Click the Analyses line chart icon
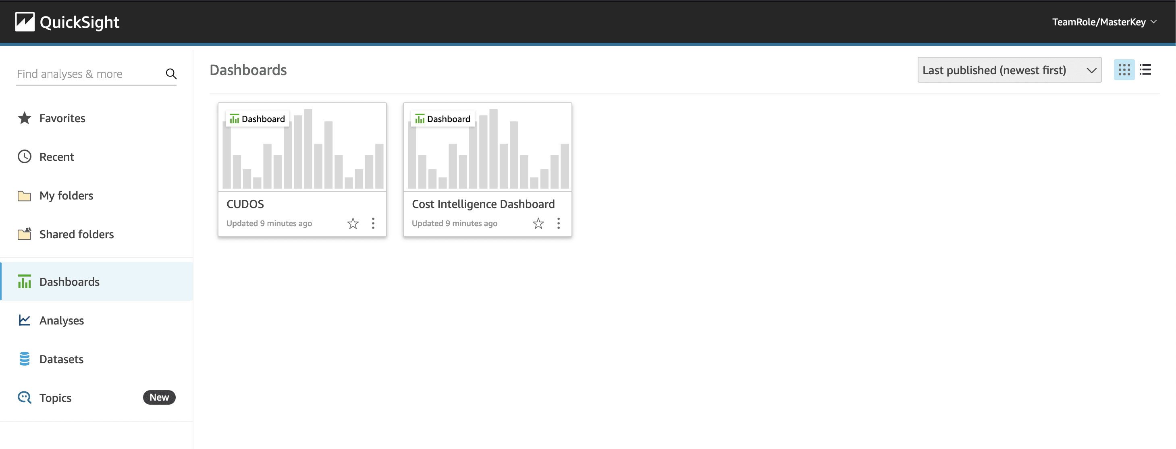This screenshot has height=449, width=1176. click(x=24, y=320)
